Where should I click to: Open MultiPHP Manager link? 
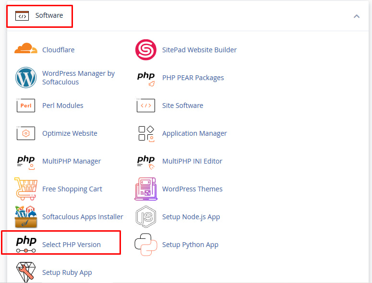click(x=72, y=161)
